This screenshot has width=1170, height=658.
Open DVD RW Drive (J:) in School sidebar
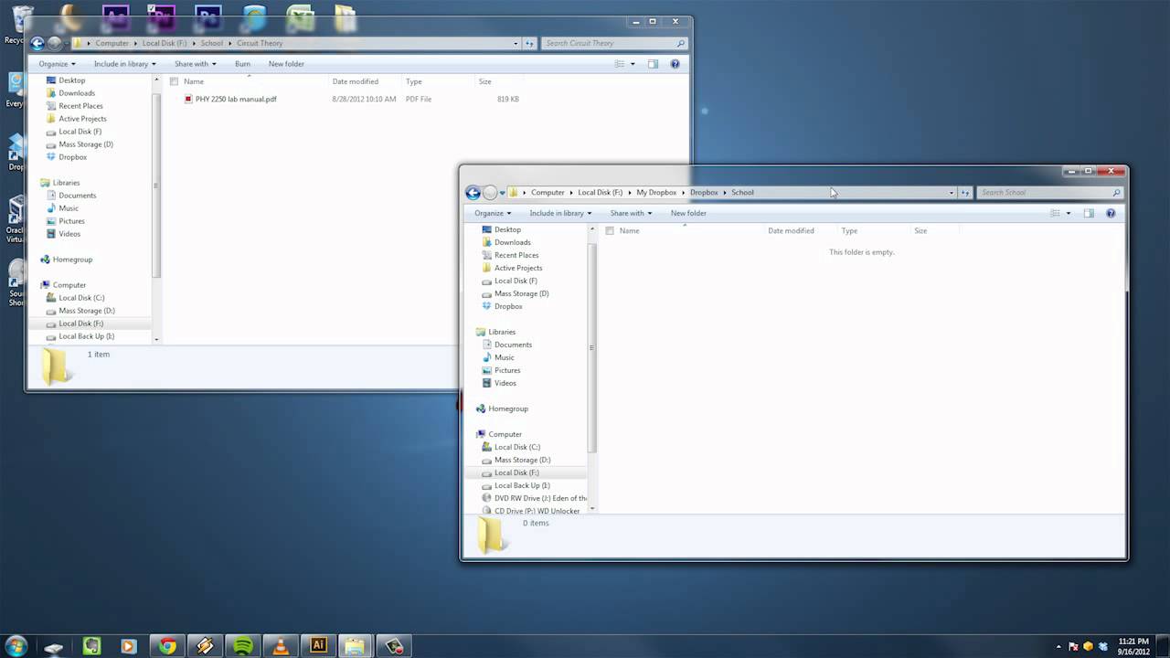540,498
